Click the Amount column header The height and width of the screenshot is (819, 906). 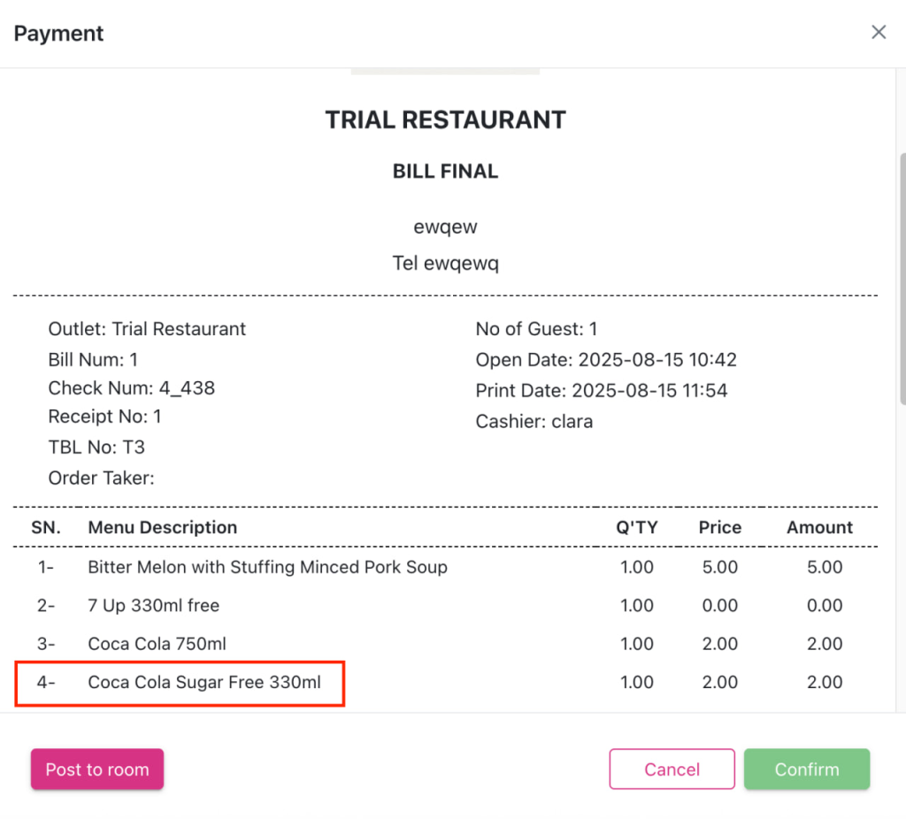tap(819, 528)
